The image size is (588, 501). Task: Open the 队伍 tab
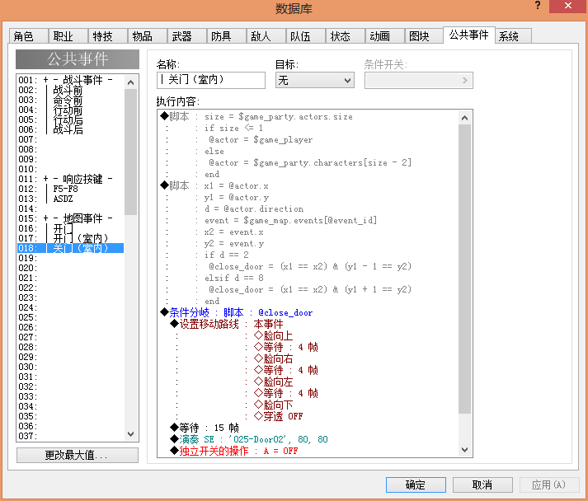click(x=306, y=36)
